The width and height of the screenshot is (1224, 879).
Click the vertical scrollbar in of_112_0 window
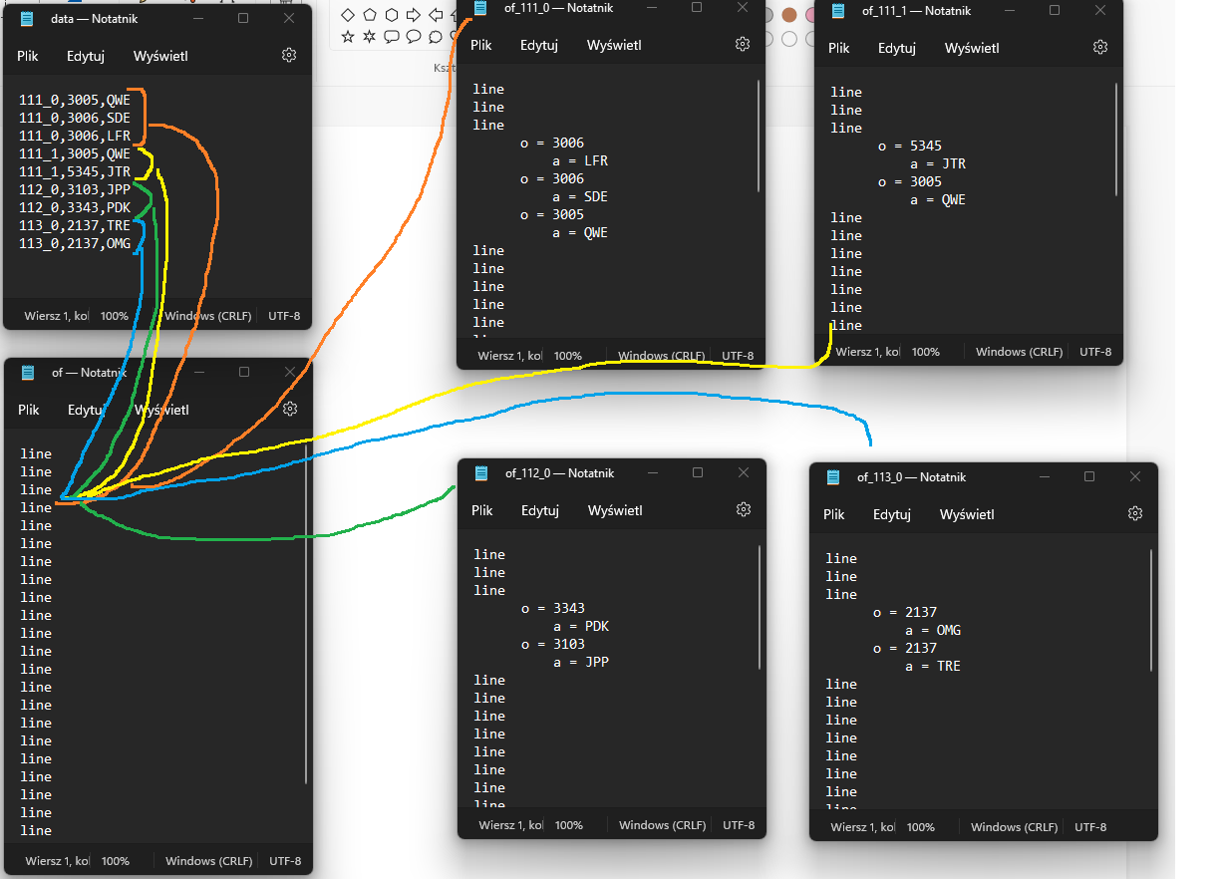(x=760, y=607)
